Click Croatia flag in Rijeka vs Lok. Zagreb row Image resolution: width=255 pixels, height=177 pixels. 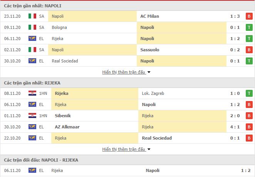coord(32,93)
